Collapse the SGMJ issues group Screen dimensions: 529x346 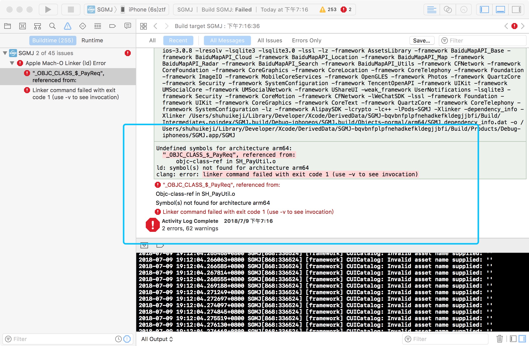pyautogui.click(x=5, y=53)
